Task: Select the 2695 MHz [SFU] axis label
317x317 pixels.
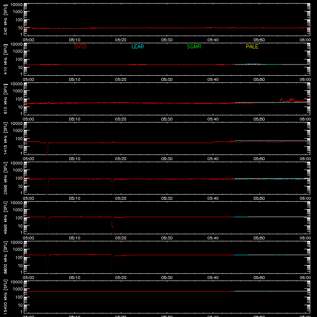Action: click(6, 178)
